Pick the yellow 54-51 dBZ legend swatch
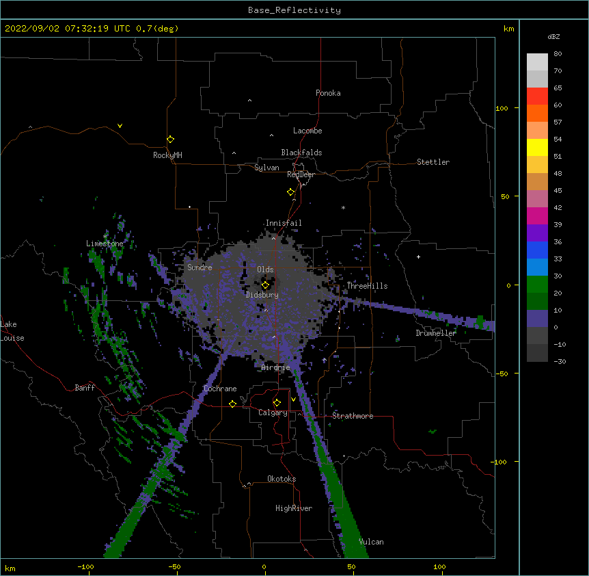589x576 pixels. [x=537, y=147]
